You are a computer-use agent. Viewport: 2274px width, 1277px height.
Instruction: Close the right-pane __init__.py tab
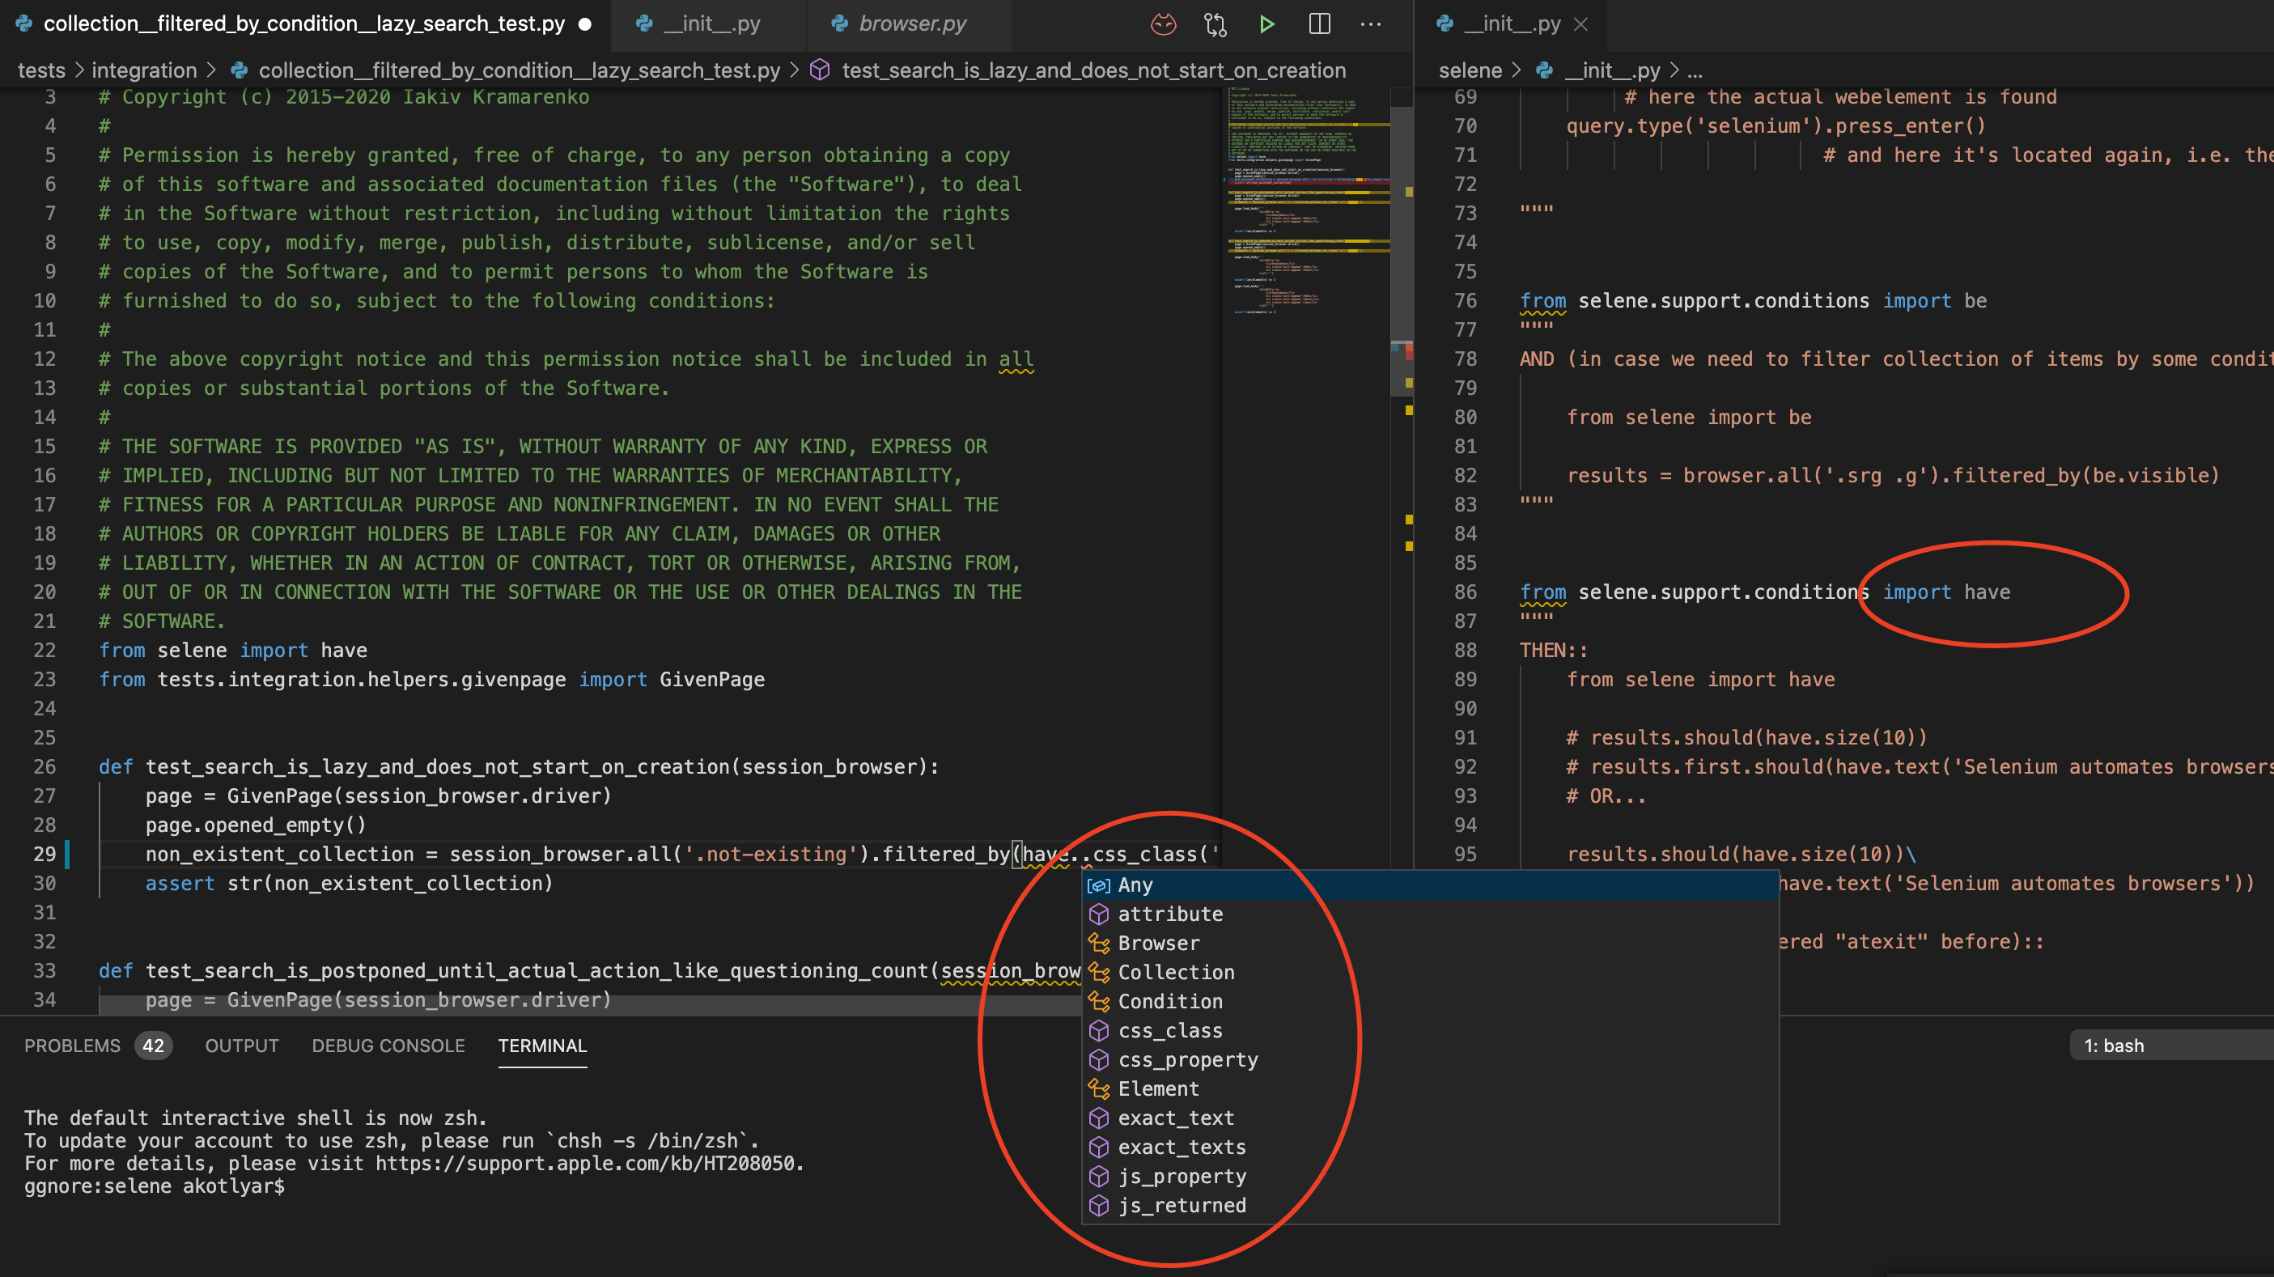1581,23
